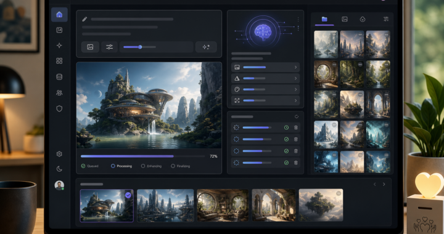
Task: Switch to the sliders tab in the gallery panel
Action: point(386,19)
